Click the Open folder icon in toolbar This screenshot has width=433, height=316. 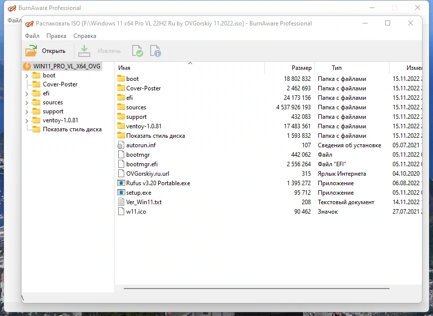click(x=31, y=51)
